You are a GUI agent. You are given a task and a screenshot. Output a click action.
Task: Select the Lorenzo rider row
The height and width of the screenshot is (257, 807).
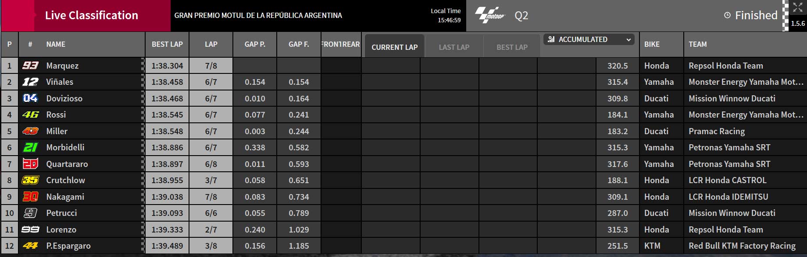403,229
